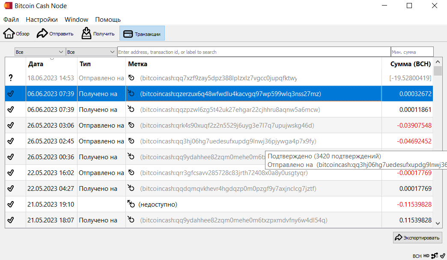447x260 pixels.
Task: Select the date cell 18.06.2023 14:53
Action: point(51,78)
